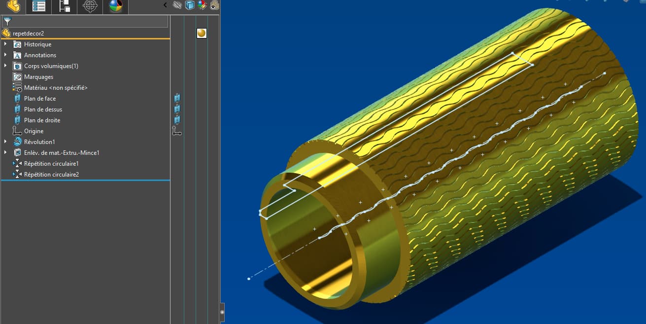Click the Display Mode cube column icon
The height and width of the screenshot is (324, 646).
pos(190,5)
